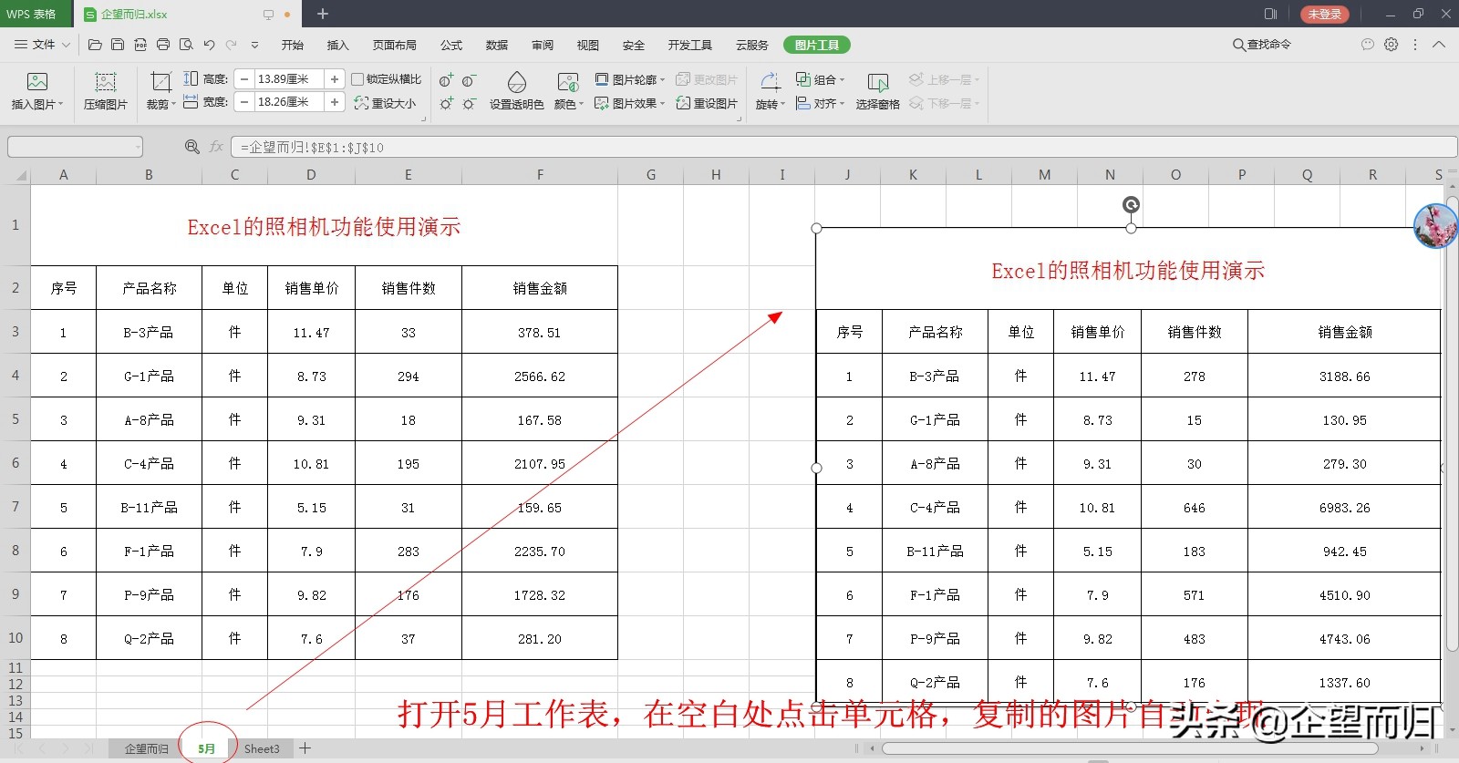Increase height with the plus stepper
This screenshot has width=1459, height=763.
[x=335, y=79]
